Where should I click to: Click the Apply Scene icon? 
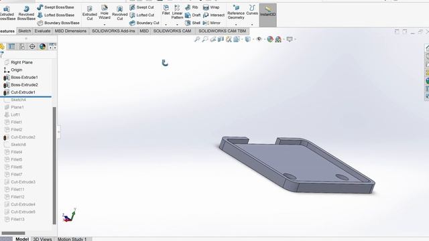[x=279, y=39]
